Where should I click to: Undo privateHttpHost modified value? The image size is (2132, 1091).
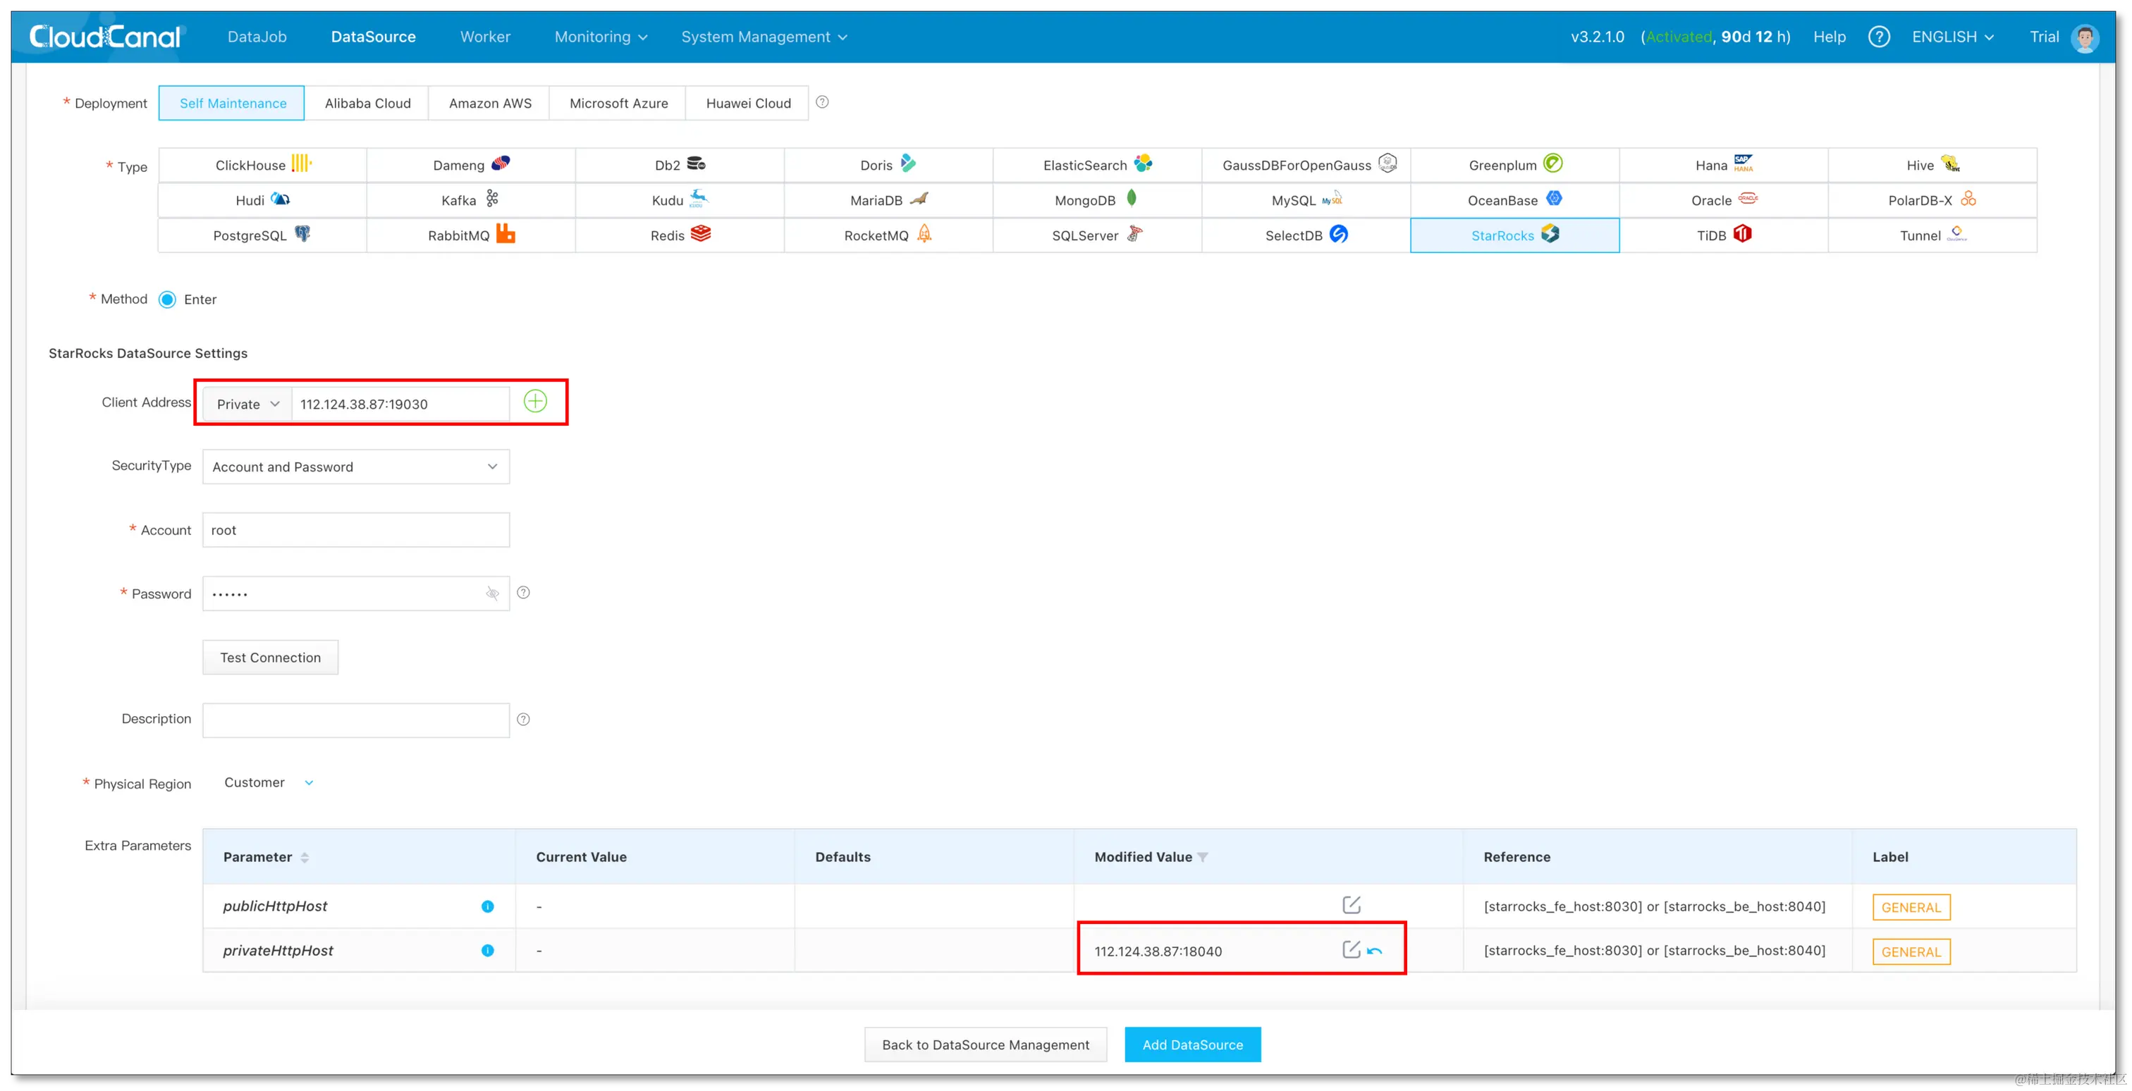[1375, 951]
